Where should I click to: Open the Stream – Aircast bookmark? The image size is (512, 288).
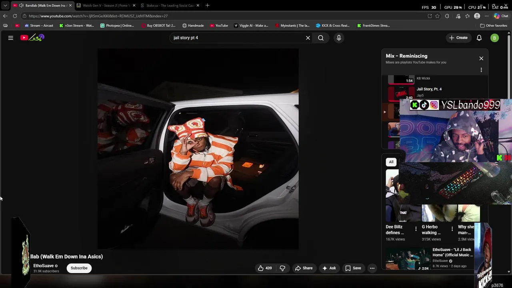tap(39, 26)
